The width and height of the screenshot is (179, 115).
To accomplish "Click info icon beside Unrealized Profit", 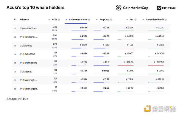I will [x=166, y=19].
